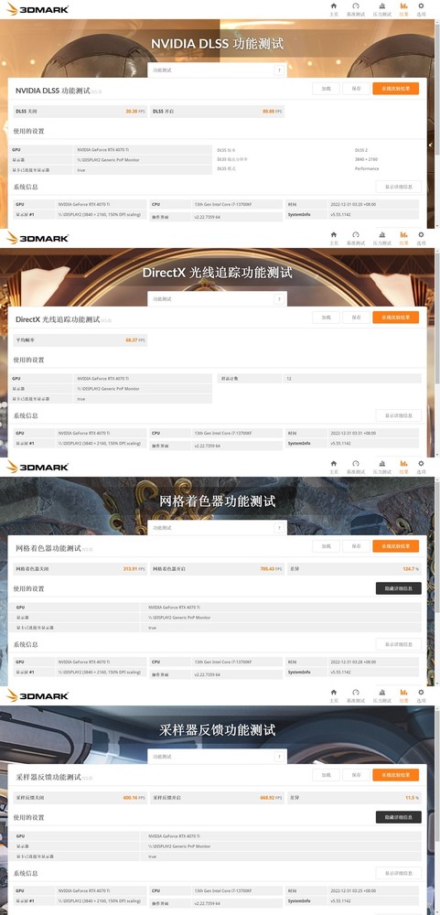
Task: Compare DLSS result online with orange button
Action: coord(396,89)
